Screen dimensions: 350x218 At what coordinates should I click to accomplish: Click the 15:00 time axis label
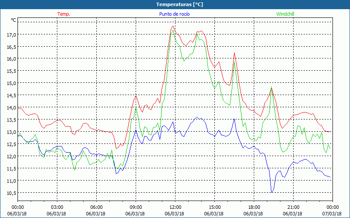(x=214, y=208)
